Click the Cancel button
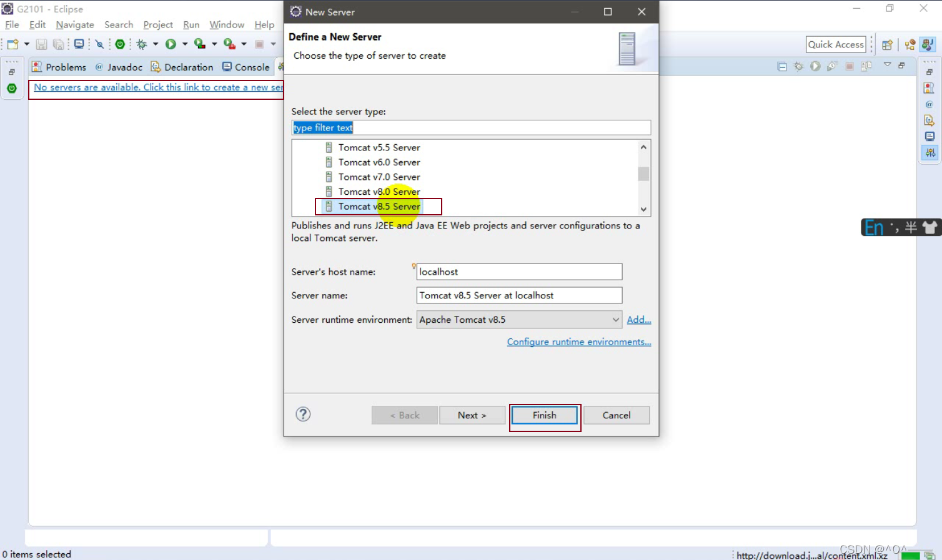This screenshot has height=560, width=942. tap(617, 415)
